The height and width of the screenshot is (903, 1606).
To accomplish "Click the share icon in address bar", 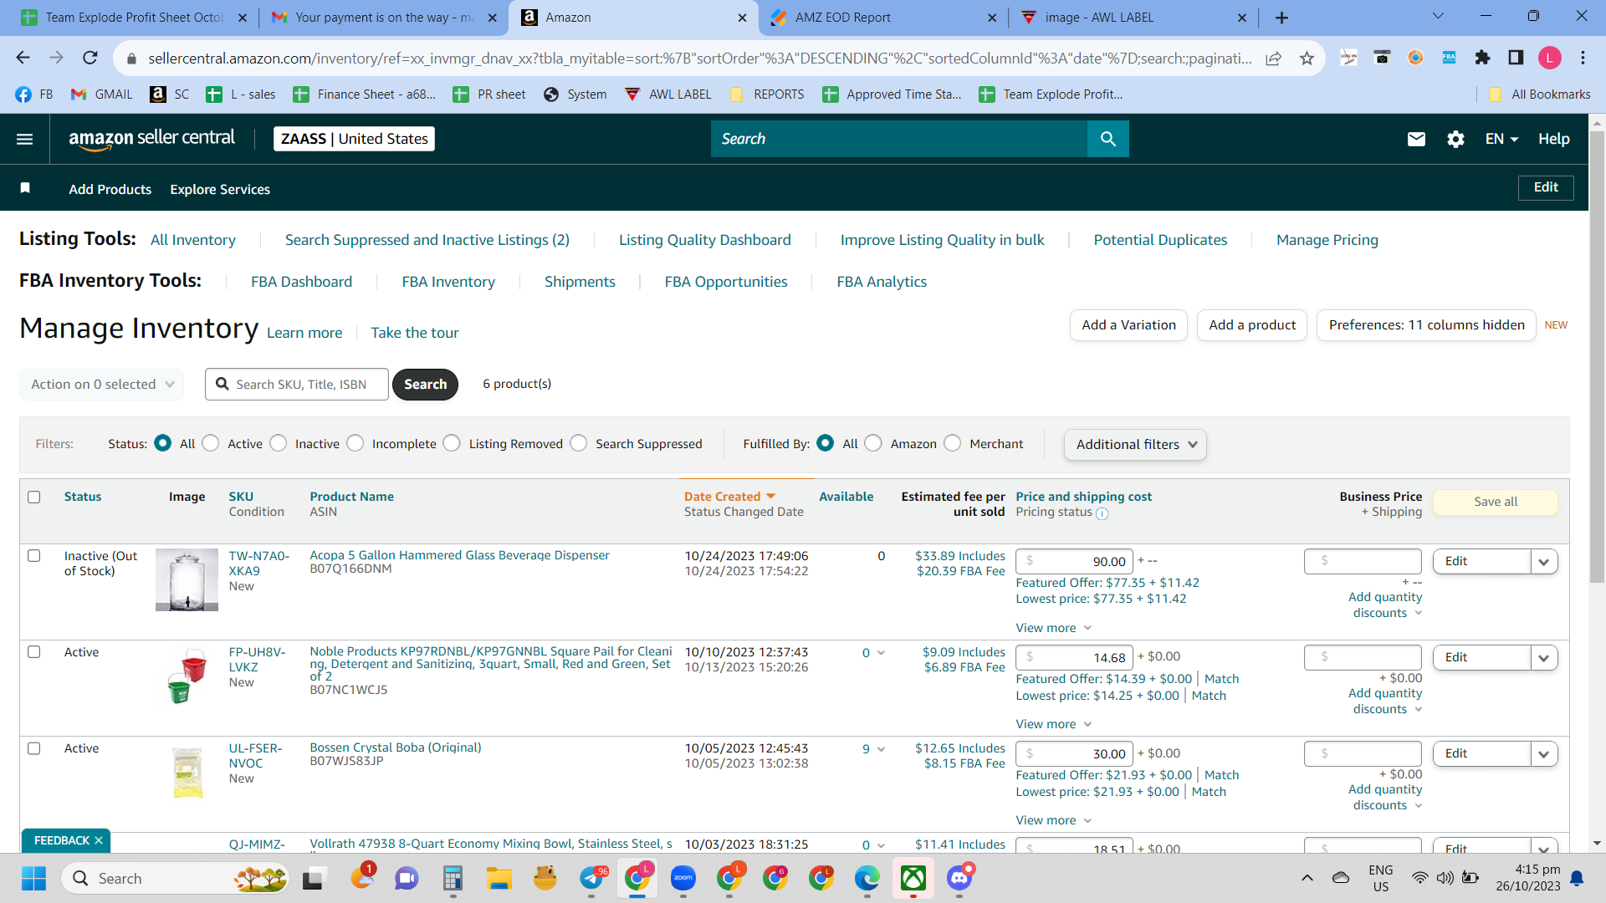I will [x=1273, y=58].
